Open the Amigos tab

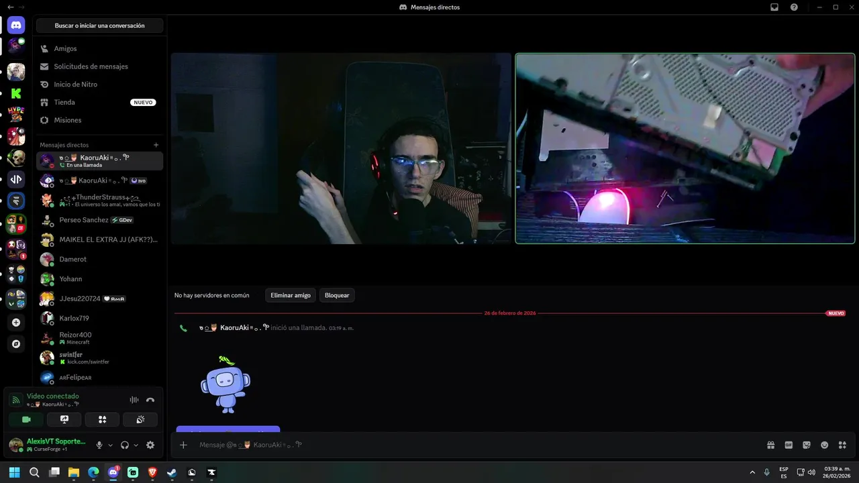click(x=100, y=48)
